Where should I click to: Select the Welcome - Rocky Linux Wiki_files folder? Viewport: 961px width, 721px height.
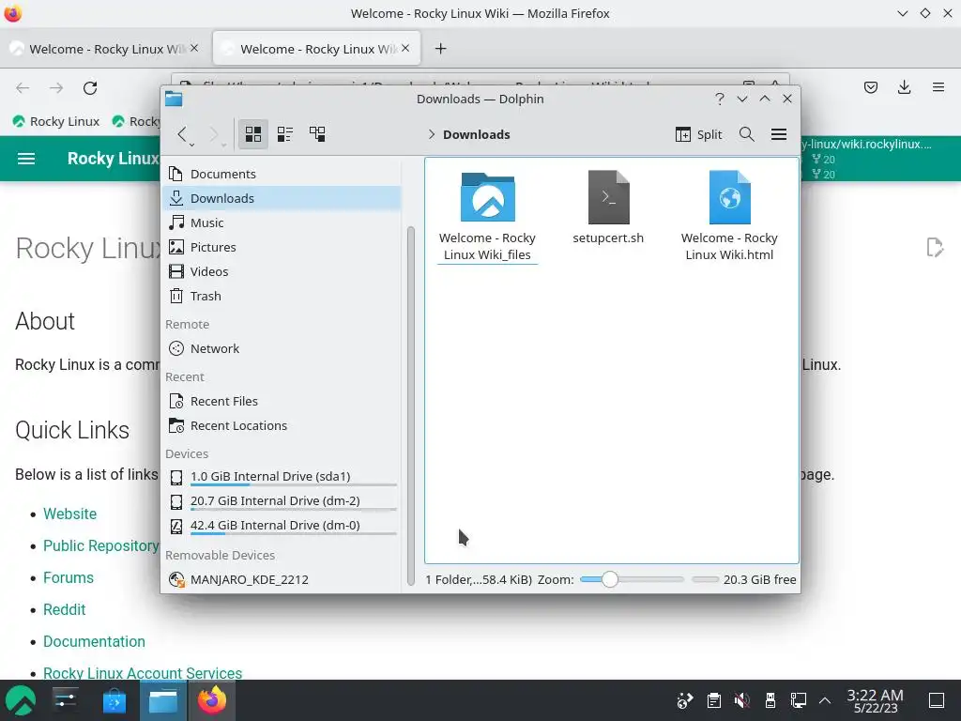(x=487, y=217)
